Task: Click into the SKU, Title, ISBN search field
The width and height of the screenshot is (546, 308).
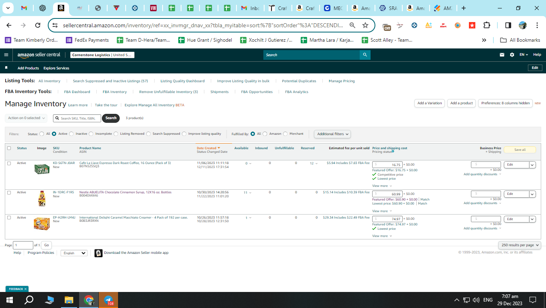Action: (x=77, y=118)
